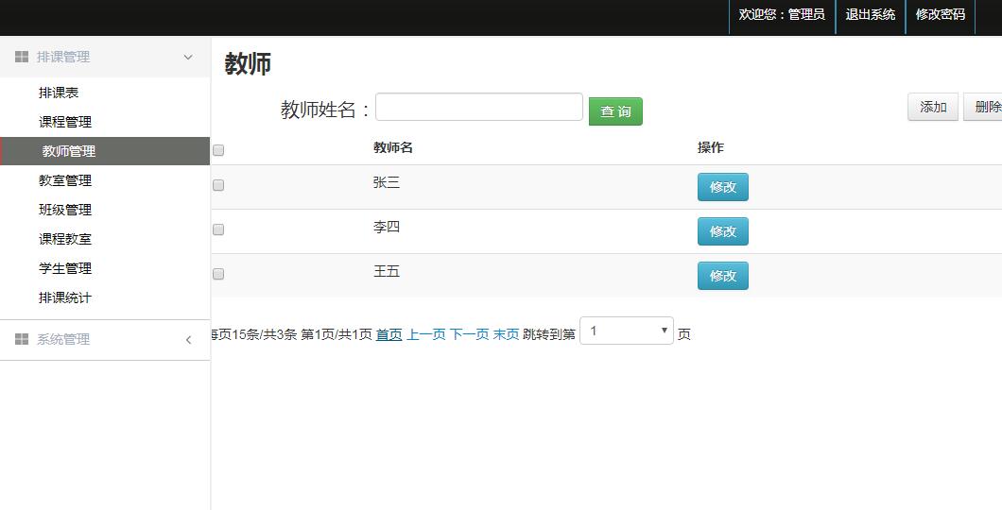This screenshot has width=1002, height=510.
Task: Open the page number jump dropdown
Action: pos(626,331)
